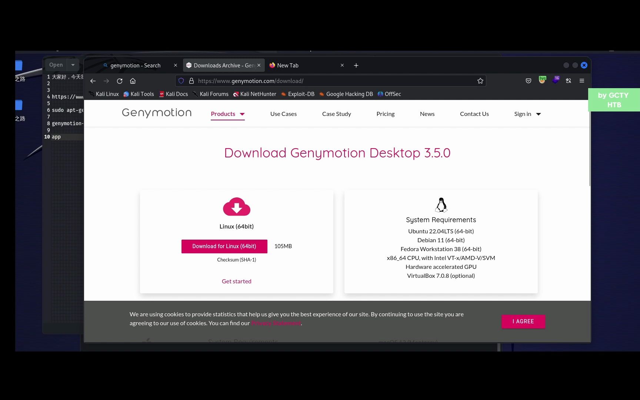640x400 pixels.
Task: Click the green extension icon in toolbar
Action: tap(542, 80)
